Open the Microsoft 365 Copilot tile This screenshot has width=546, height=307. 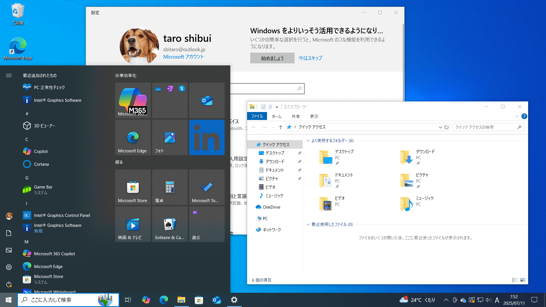tap(133, 100)
